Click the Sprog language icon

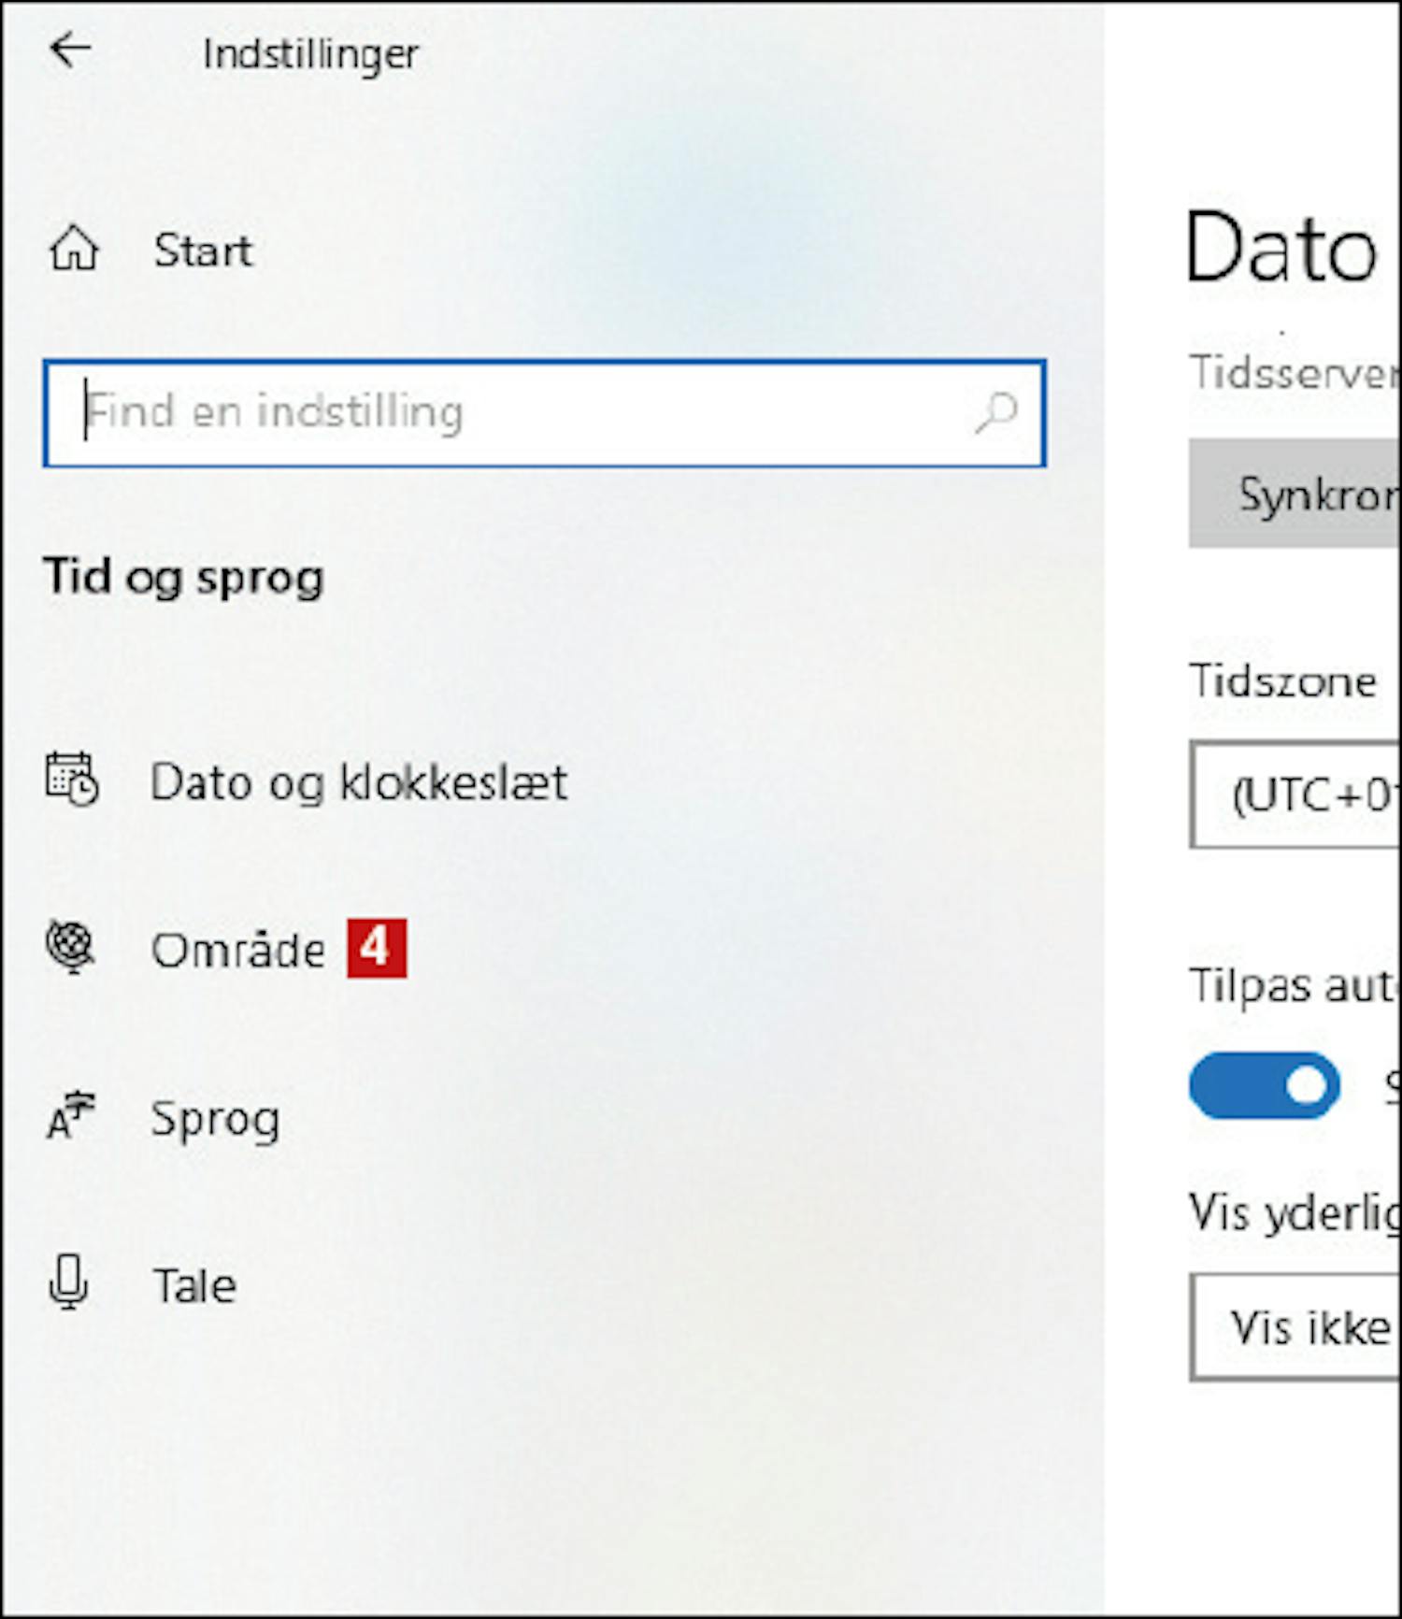pos(71,1116)
